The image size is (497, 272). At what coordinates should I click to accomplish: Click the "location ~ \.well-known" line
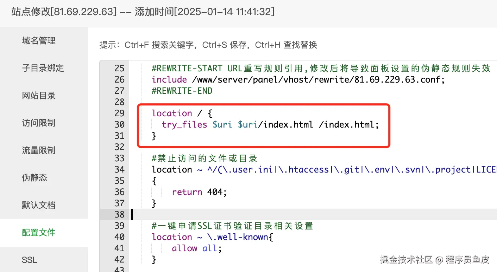pos(212,237)
